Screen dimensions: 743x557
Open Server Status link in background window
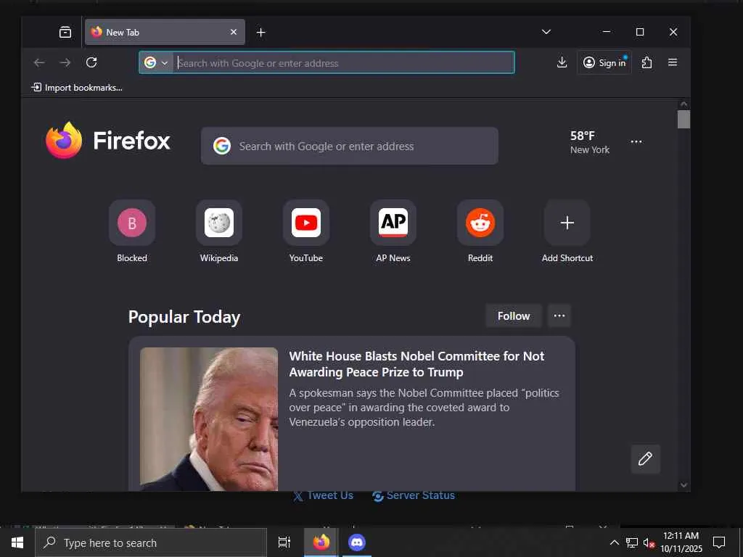(414, 496)
